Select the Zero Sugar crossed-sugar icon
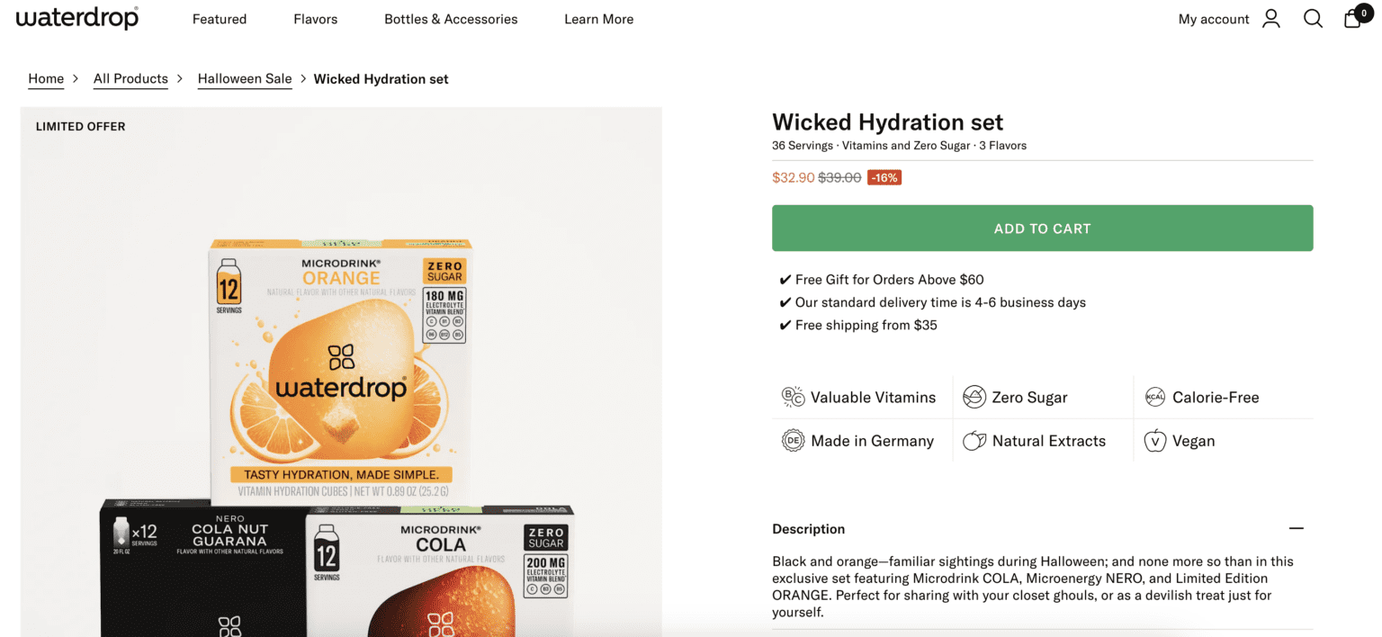Screen dimensions: 1382x637 coord(974,397)
